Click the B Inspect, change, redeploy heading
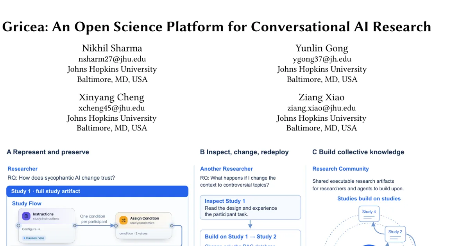469x246 pixels. pyautogui.click(x=244, y=152)
